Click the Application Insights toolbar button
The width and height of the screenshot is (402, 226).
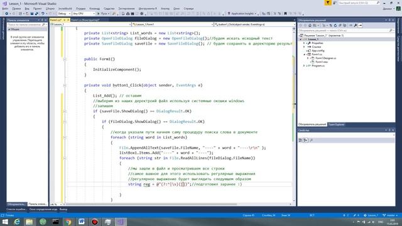coord(242,14)
